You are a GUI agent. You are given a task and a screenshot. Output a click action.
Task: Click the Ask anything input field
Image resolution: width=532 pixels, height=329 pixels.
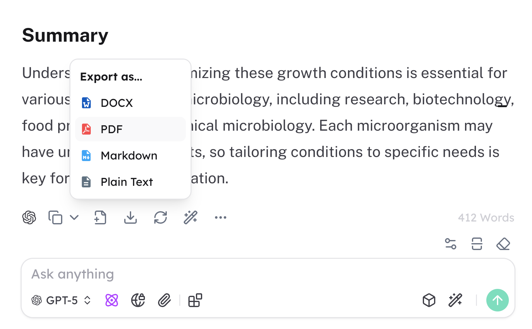219,274
